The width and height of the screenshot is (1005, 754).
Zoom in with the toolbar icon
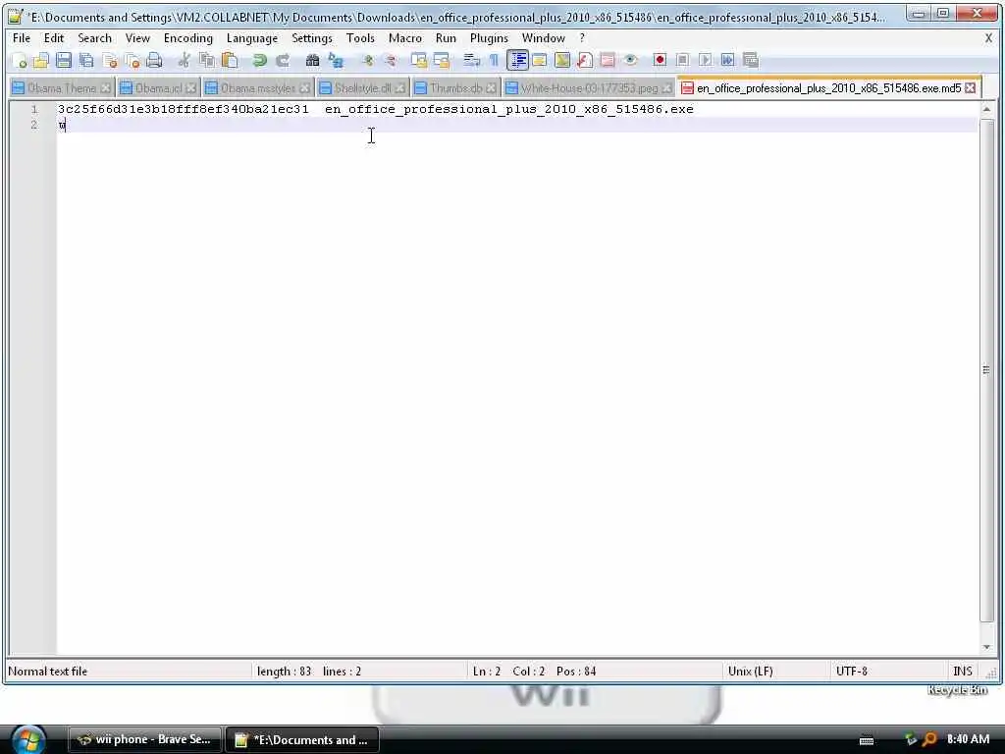coord(367,60)
